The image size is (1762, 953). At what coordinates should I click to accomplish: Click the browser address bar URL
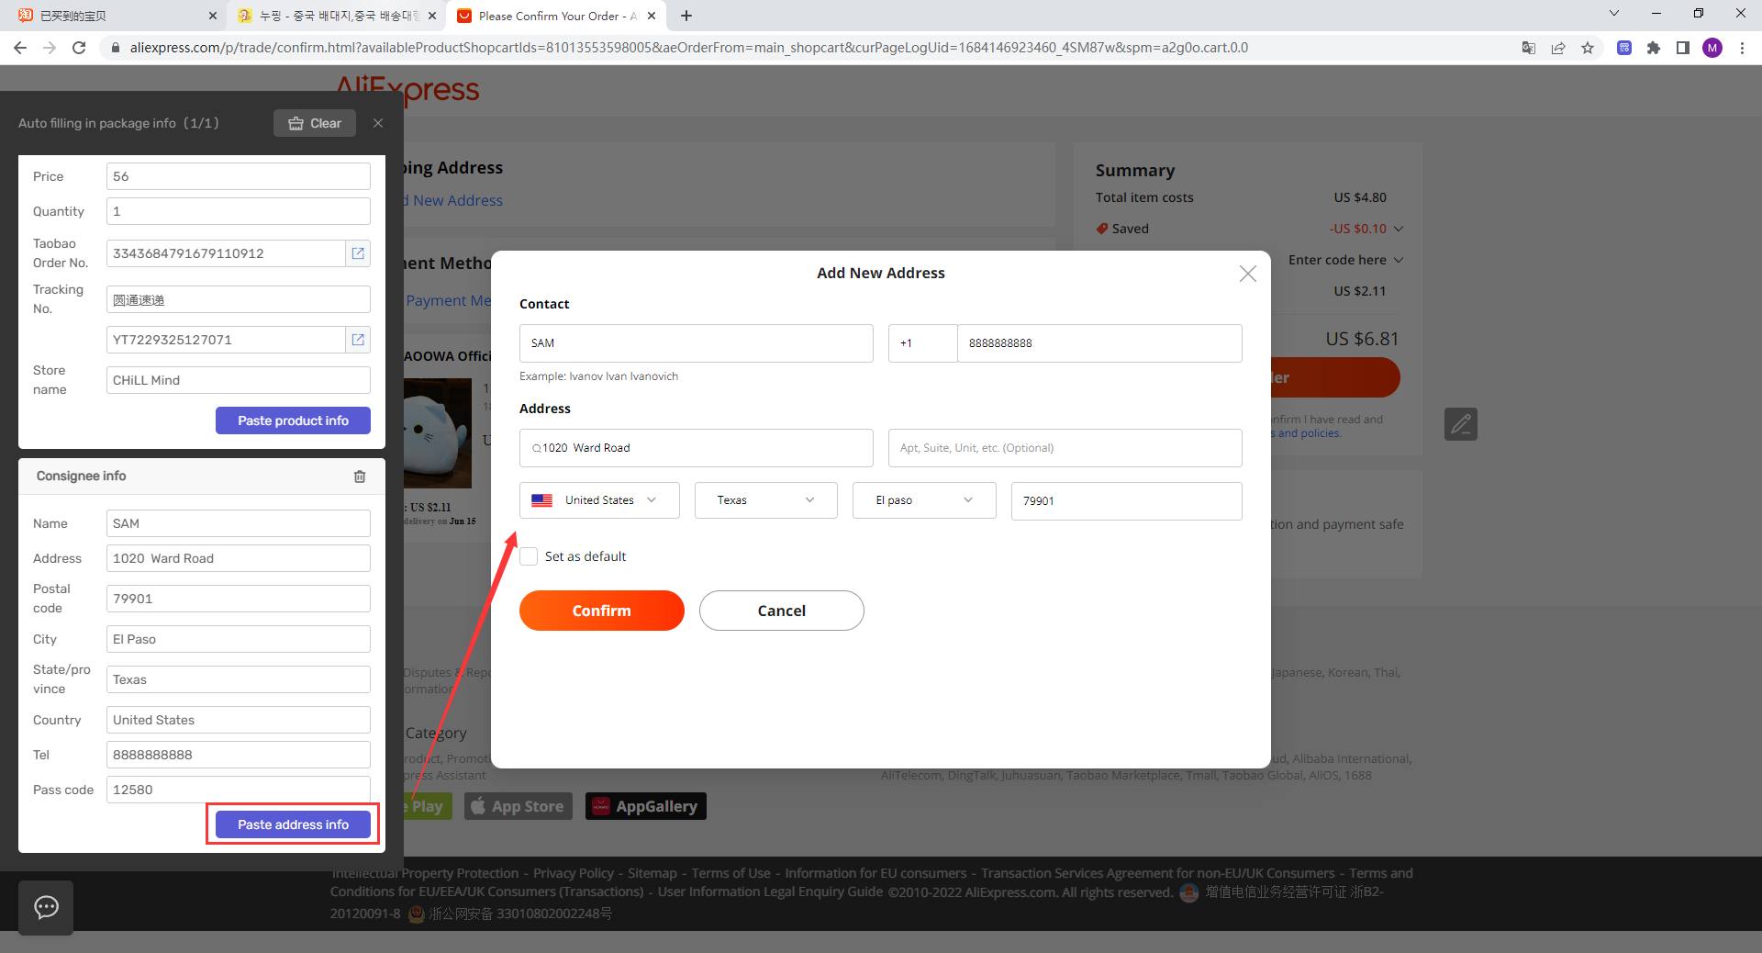(688, 48)
